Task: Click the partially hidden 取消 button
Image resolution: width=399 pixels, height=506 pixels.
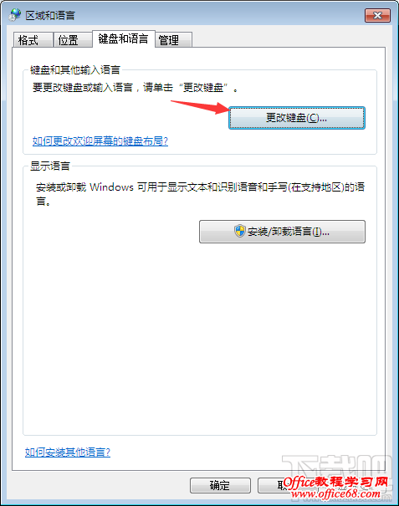Action: pos(272,485)
